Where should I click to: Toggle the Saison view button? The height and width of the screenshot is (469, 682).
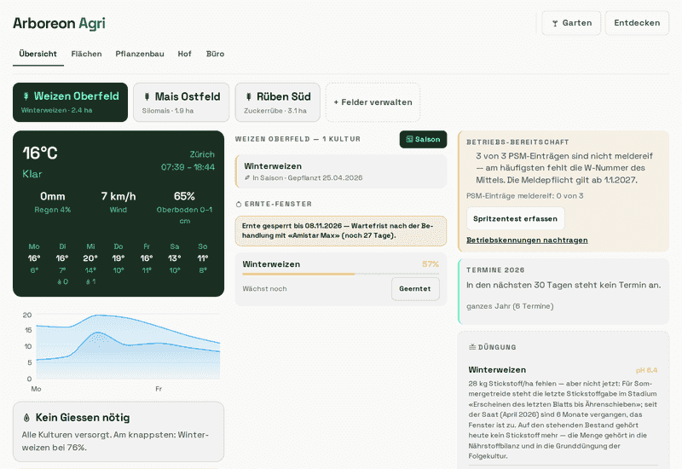point(423,139)
